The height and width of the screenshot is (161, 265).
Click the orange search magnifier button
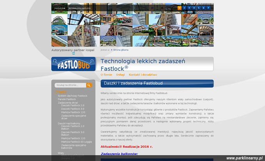[x=89, y=85]
